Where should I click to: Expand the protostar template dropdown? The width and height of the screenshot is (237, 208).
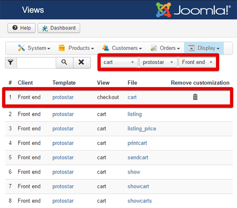(x=158, y=62)
